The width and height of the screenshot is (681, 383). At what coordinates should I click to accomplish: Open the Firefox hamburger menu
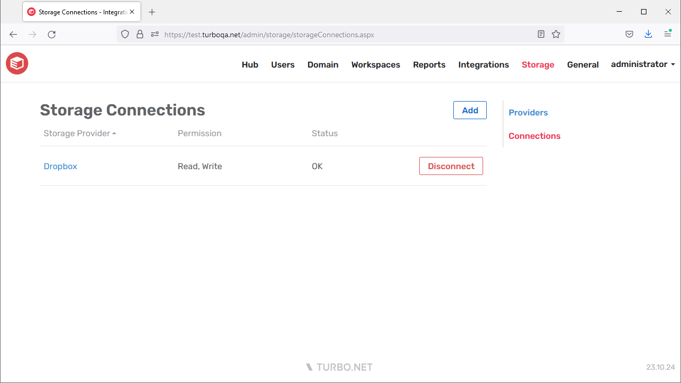(x=668, y=35)
